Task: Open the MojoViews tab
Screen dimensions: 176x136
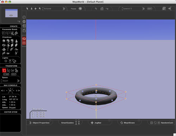Action: pos(128,123)
